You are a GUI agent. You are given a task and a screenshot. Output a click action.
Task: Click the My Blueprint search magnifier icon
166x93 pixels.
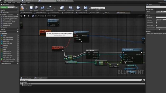click(14, 7)
